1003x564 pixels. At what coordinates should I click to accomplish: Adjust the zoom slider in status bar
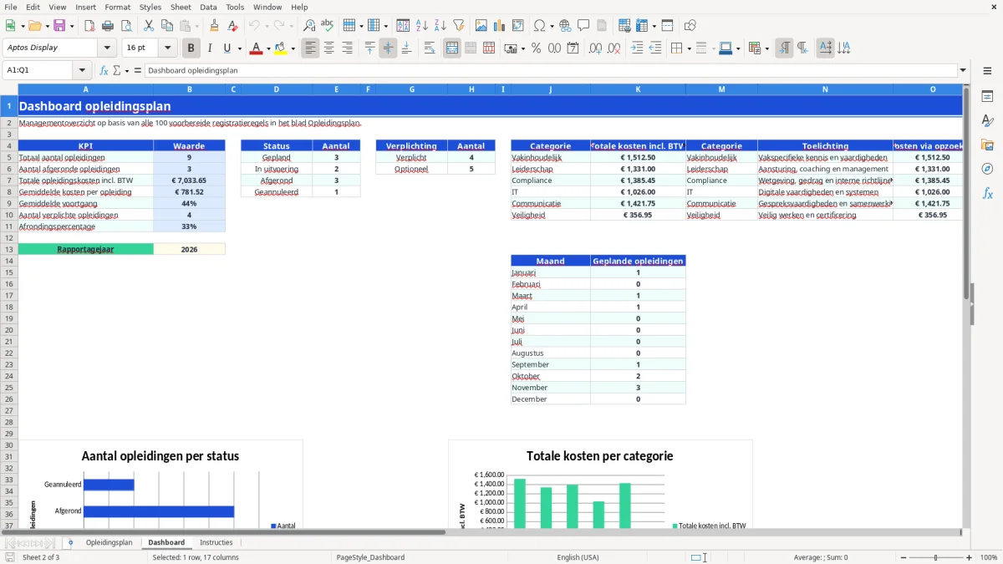click(x=934, y=557)
